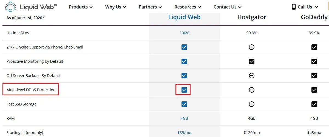This screenshot has height=137, width=329.
Task: Expand the Products dropdown menu
Action: [81, 7]
